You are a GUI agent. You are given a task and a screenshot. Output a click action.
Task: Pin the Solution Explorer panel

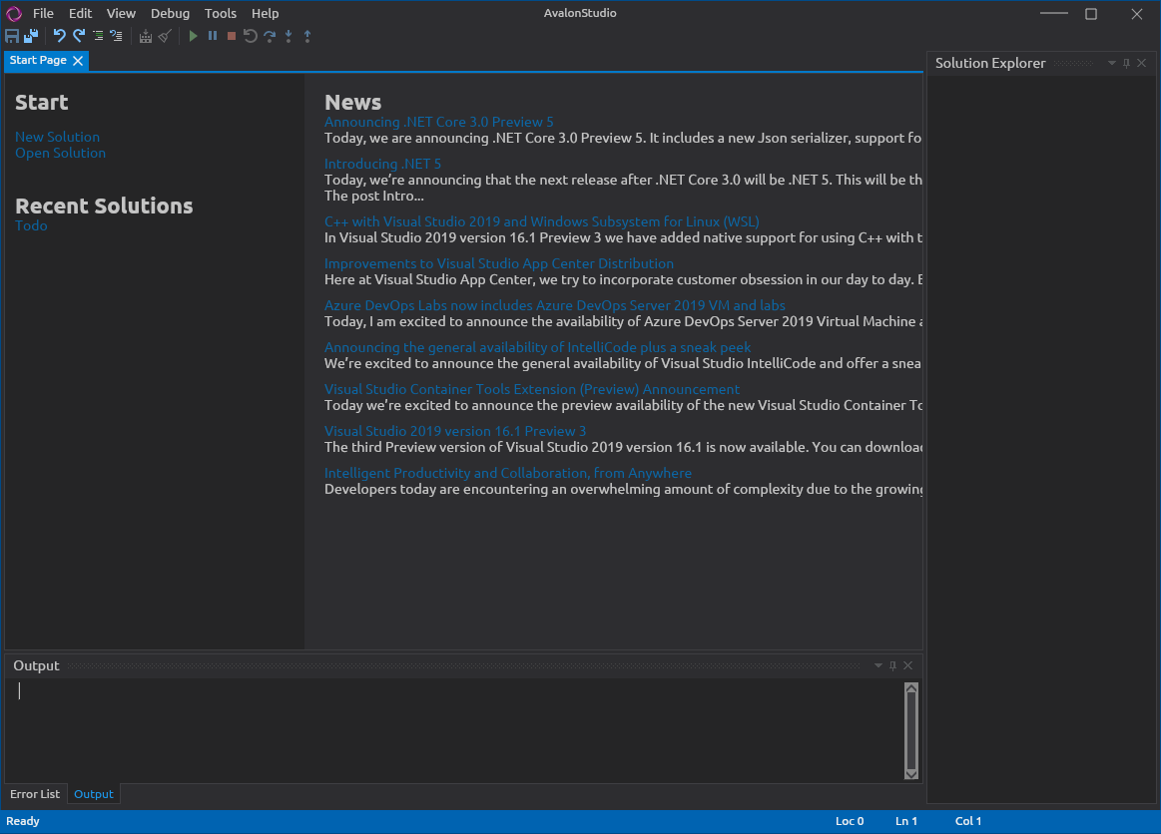(x=1126, y=63)
